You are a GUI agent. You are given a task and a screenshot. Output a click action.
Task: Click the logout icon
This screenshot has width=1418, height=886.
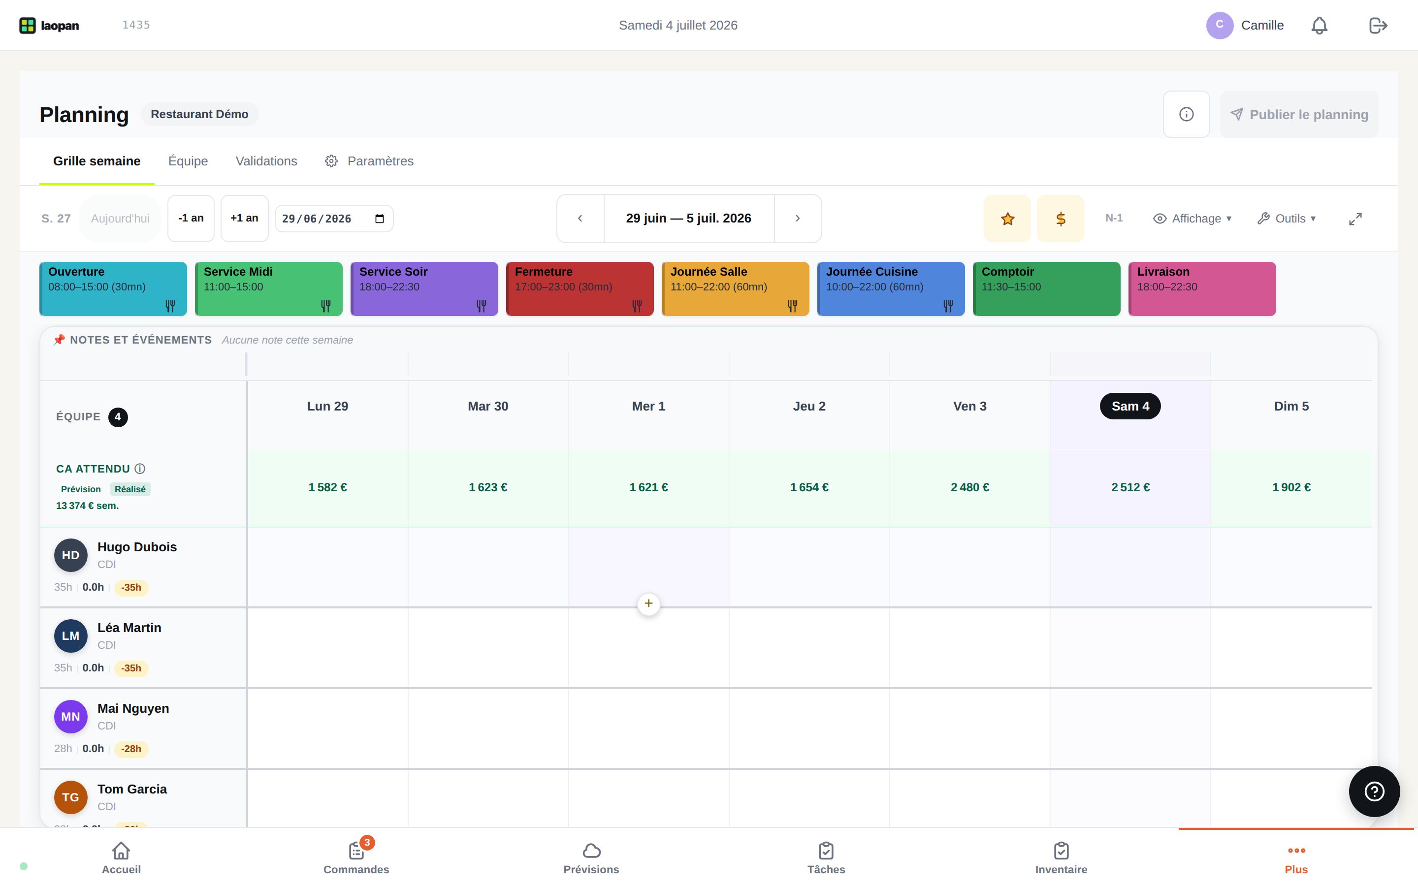1378,25
